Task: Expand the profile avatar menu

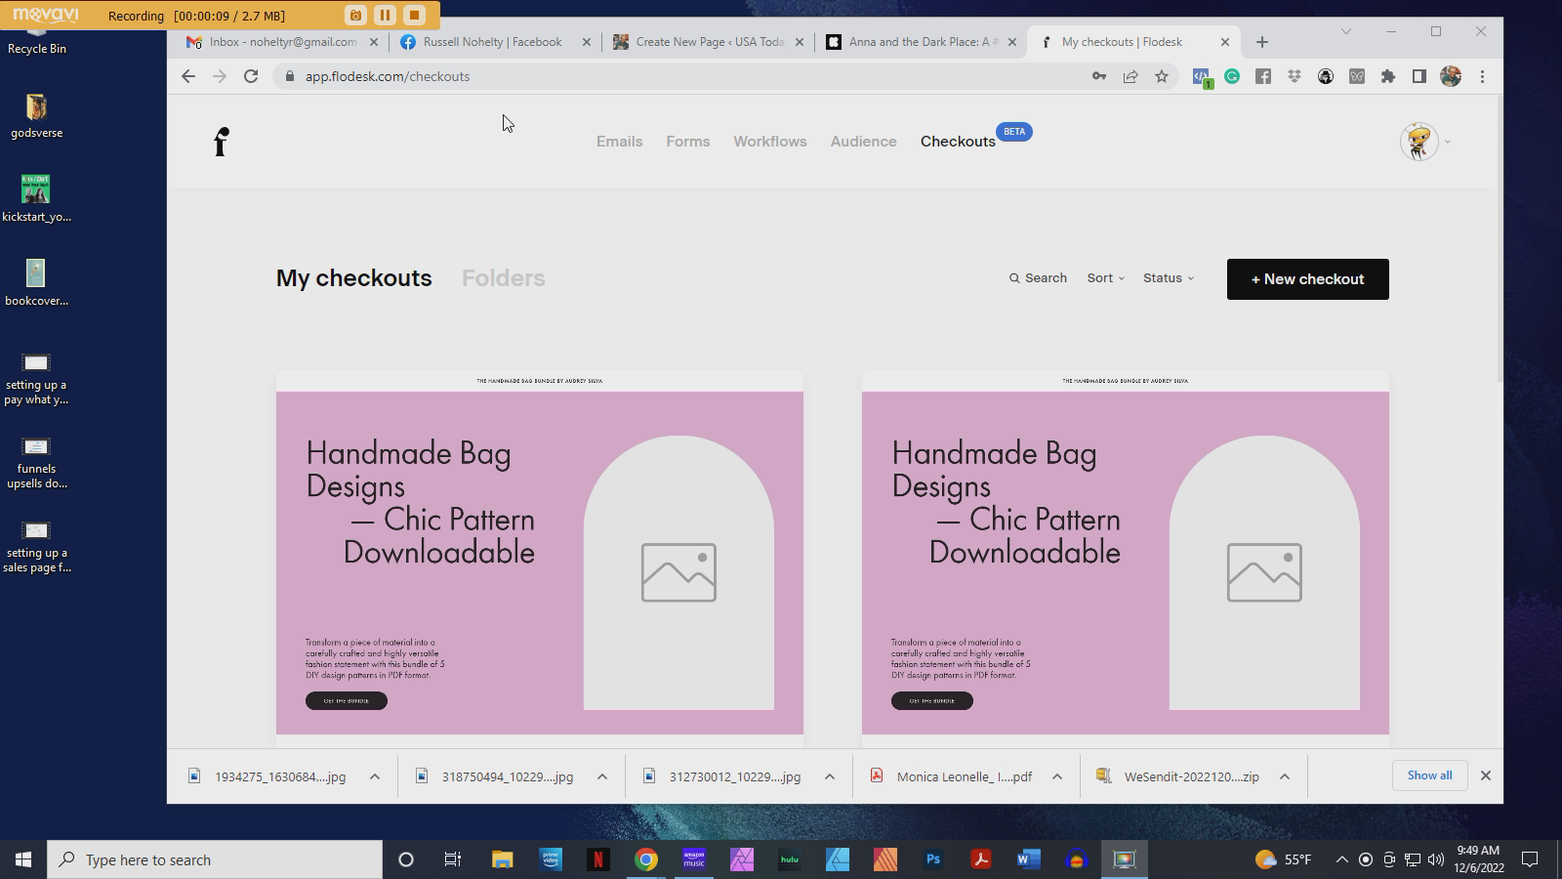Action: (x=1423, y=141)
